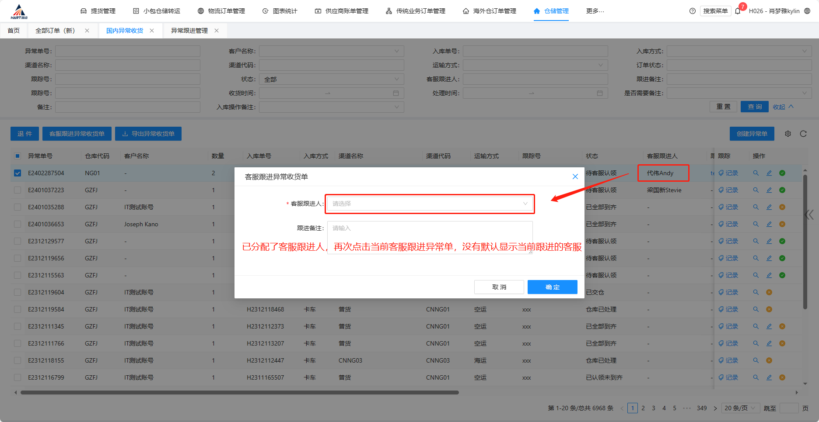
Task: Click the table refresh icon
Action: (803, 134)
